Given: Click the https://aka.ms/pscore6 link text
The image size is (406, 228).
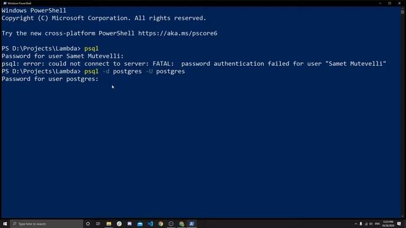Looking at the screenshot, I should tap(178, 34).
